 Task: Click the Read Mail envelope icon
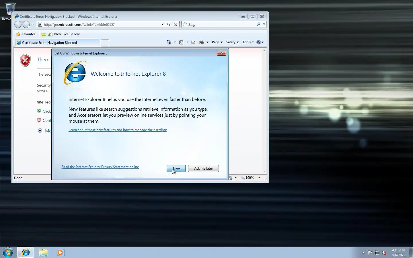tap(193, 42)
